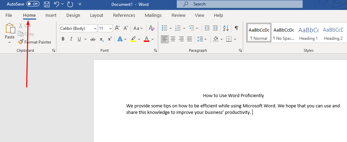Viewport: 347px width, 142px height.
Task: Open the Calibri (Body) font name dropdown
Action: [x=94, y=28]
